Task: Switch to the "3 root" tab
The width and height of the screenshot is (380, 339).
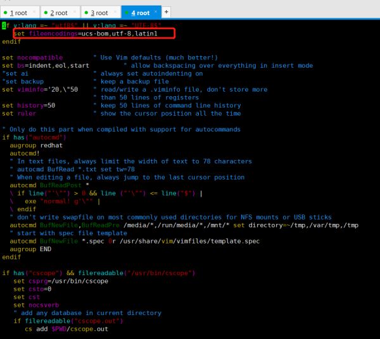Action: click(99, 12)
